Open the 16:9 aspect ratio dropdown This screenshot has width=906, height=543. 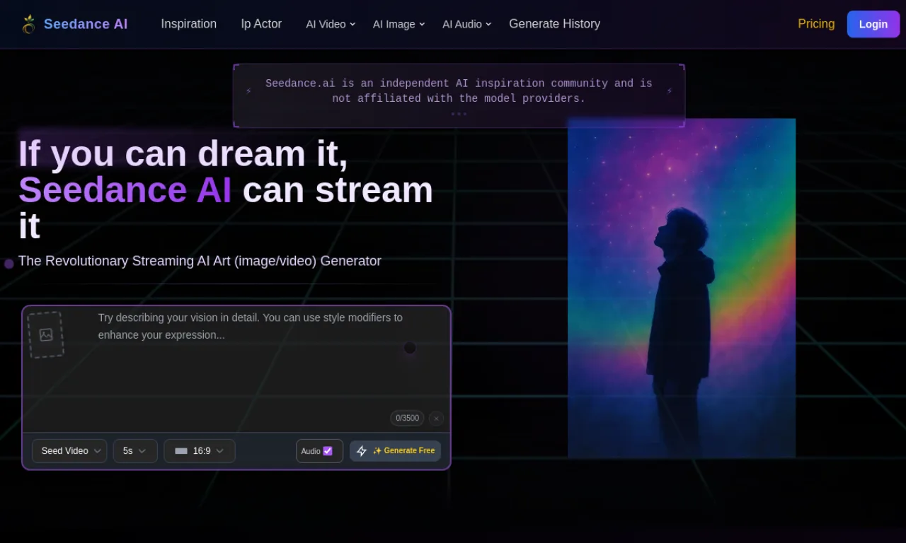point(200,451)
